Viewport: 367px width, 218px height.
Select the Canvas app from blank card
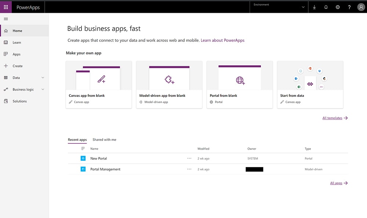coord(99,85)
